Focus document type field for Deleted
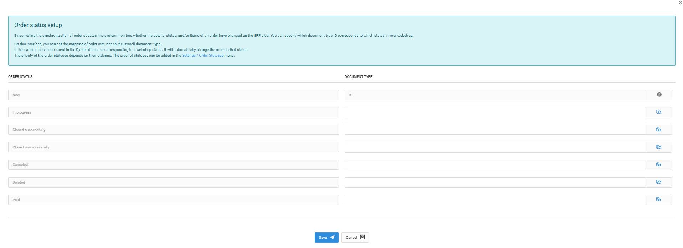This screenshot has width=683, height=248. click(495, 182)
